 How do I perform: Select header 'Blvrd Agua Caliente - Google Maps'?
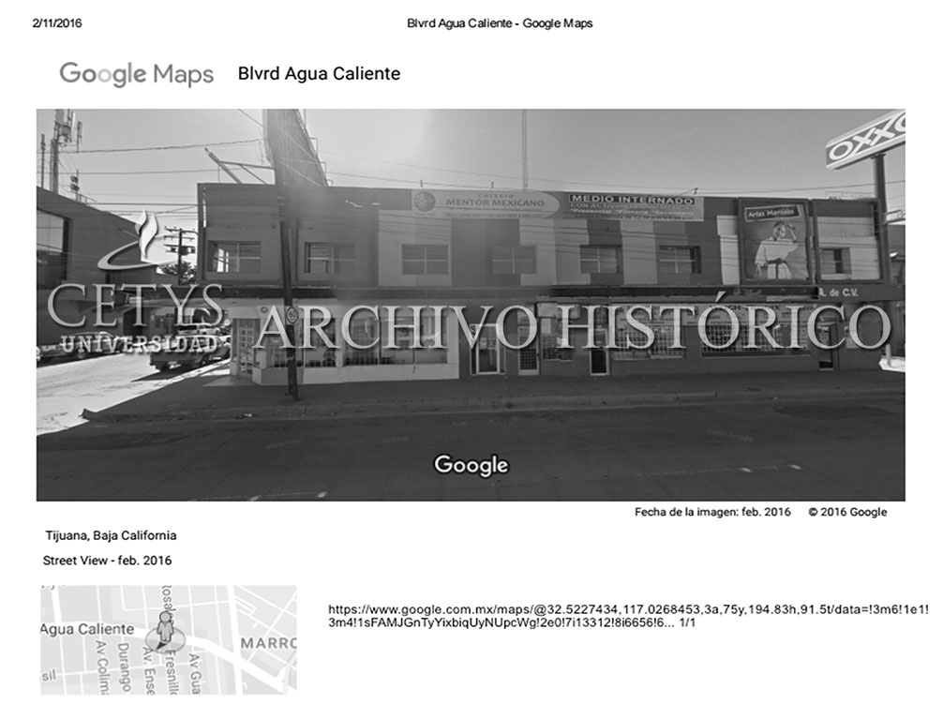click(500, 23)
